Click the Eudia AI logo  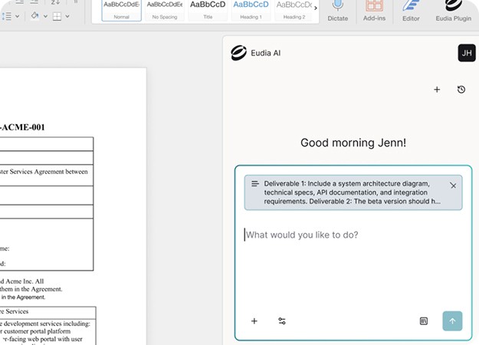(238, 53)
